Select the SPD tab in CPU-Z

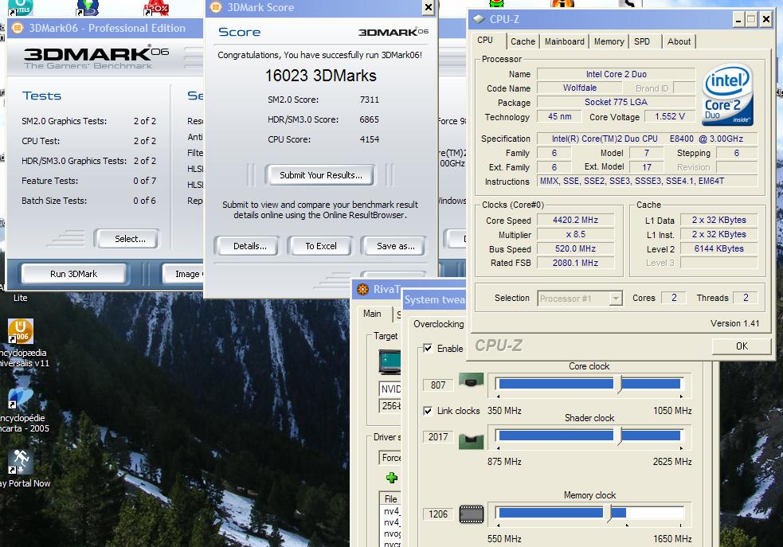click(642, 41)
